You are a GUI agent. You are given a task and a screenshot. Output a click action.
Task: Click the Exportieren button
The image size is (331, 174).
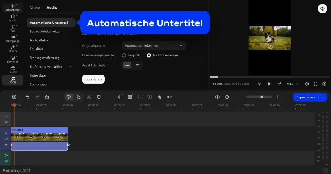(306, 97)
